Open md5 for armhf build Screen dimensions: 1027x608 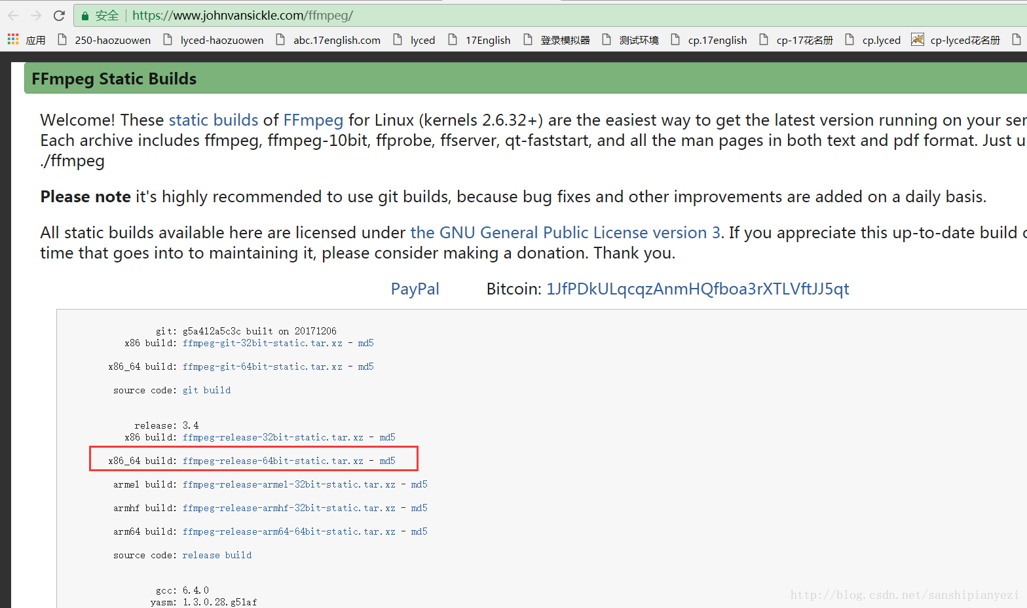(x=419, y=508)
